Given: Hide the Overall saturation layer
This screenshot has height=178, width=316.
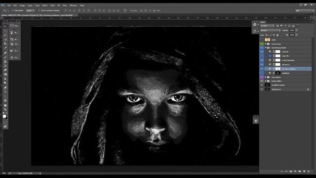Looking at the screenshot, I should (262, 60).
